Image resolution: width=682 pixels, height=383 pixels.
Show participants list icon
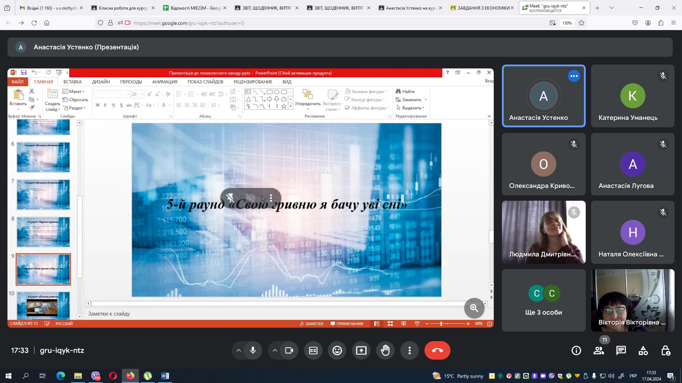(x=599, y=350)
